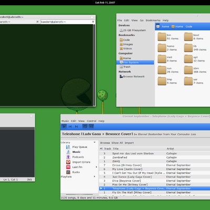The image size is (210, 210).
Task: Sort songs by the Title column header
Action: click(x=115, y=149)
